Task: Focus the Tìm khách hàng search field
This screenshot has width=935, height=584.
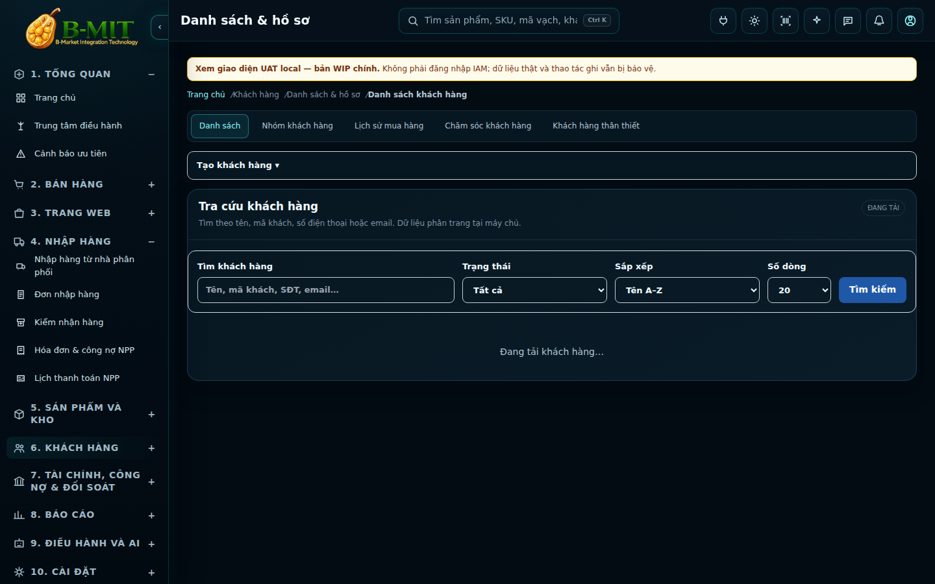Action: point(326,290)
